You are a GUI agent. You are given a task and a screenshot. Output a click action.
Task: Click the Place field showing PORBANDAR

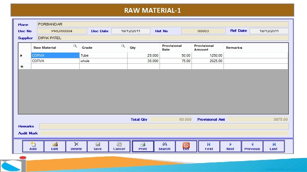click(x=163, y=24)
